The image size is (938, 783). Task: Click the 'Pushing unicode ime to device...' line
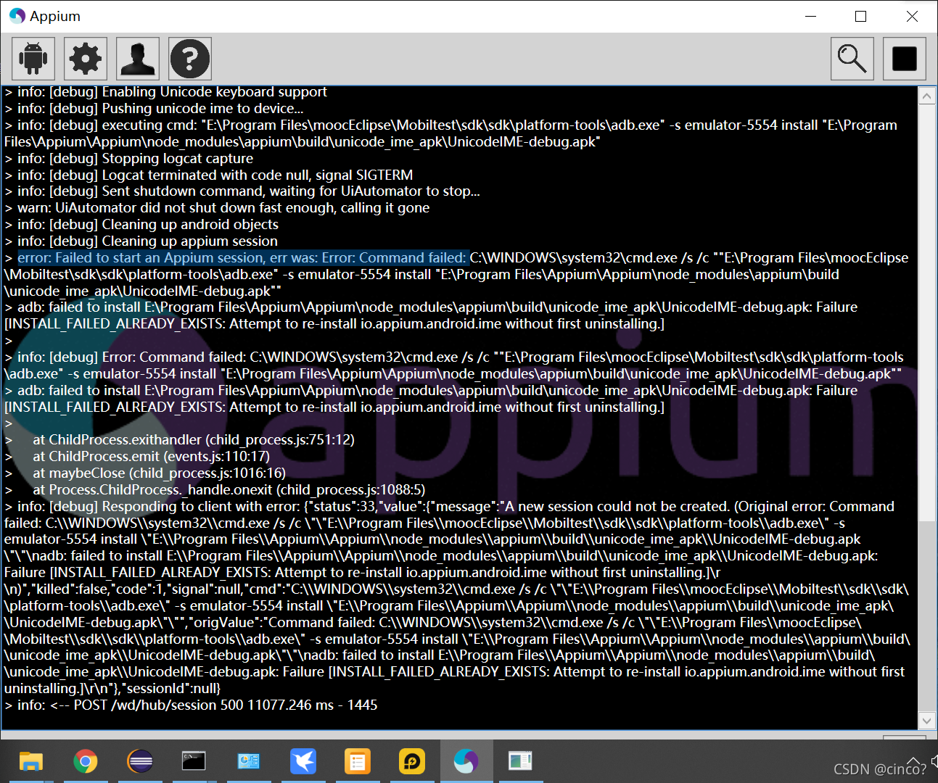click(x=155, y=109)
